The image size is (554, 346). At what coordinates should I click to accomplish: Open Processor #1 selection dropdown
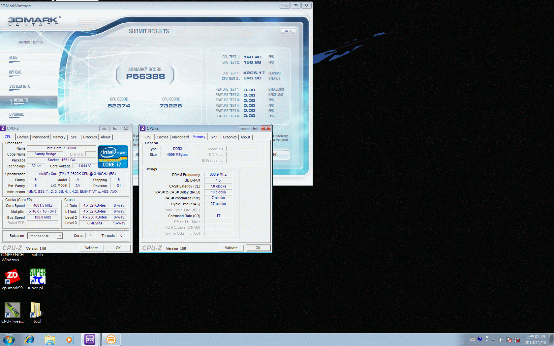[x=45, y=236]
